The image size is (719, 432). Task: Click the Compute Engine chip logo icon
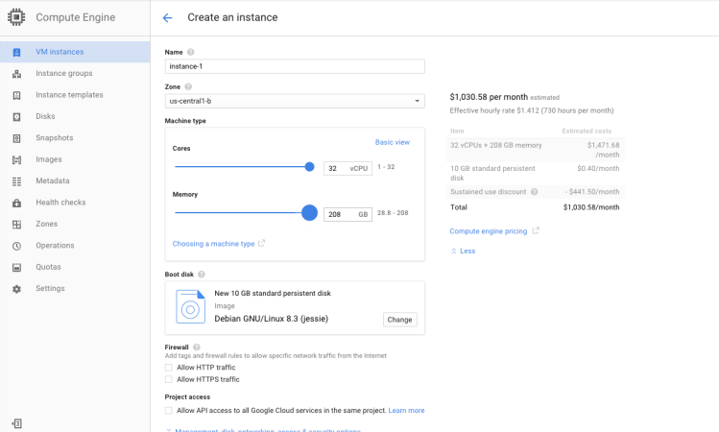[x=16, y=17]
